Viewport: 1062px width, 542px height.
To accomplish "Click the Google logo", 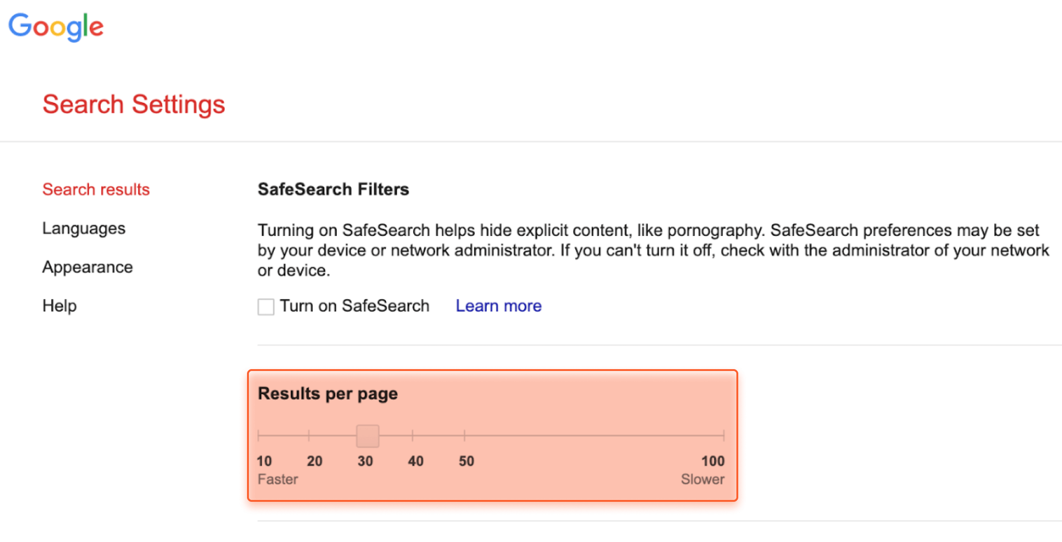I will coord(56,27).
